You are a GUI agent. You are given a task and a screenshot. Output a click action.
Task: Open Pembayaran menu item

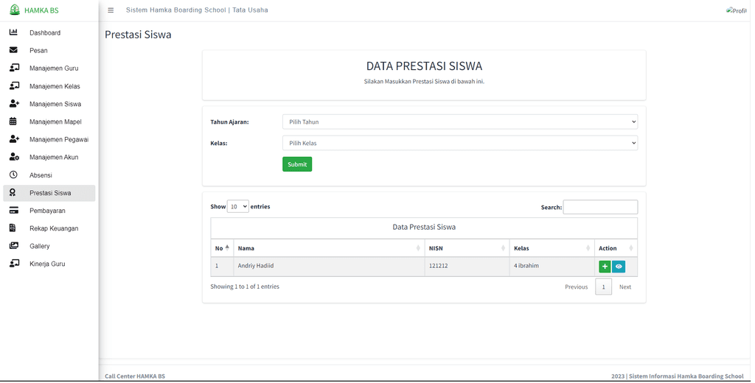(x=49, y=211)
